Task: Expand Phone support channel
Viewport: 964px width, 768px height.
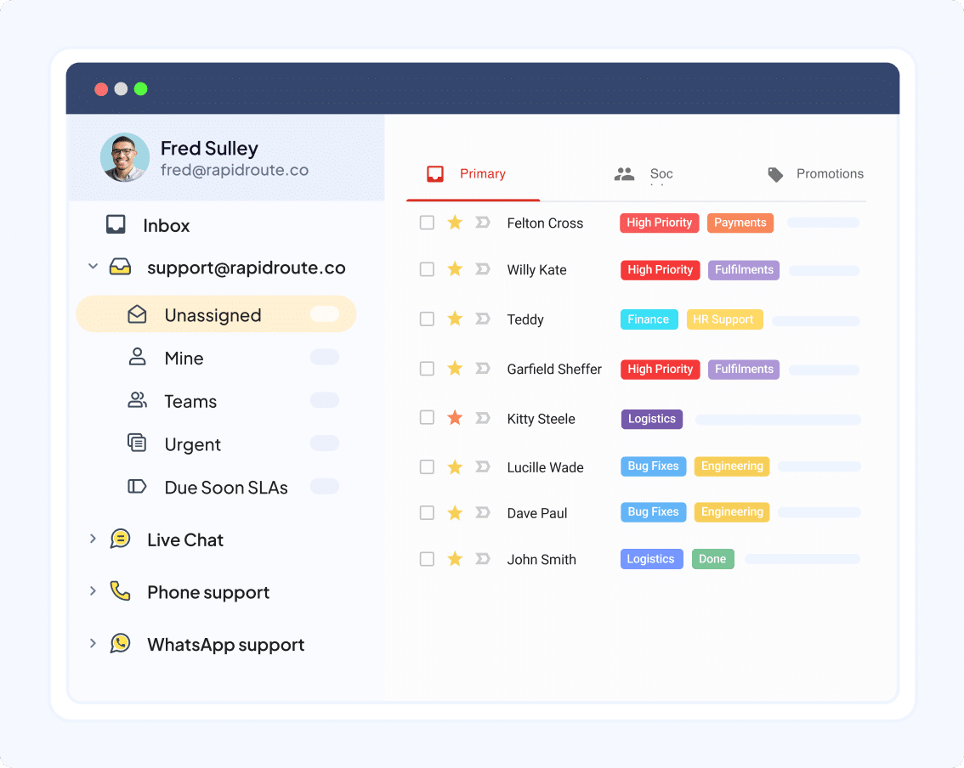Action: tap(93, 591)
